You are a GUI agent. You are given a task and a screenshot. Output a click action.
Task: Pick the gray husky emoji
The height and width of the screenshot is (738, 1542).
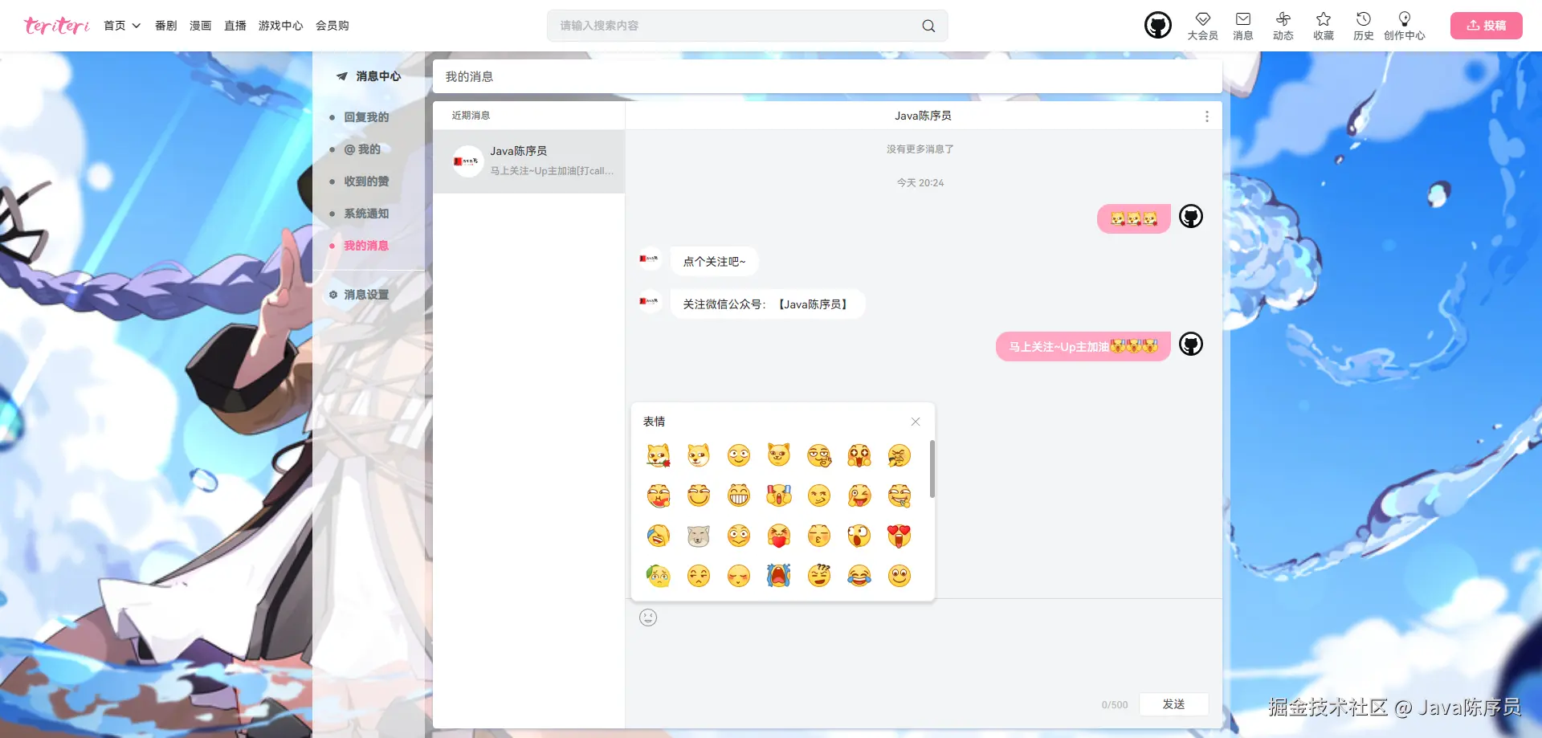(x=699, y=536)
